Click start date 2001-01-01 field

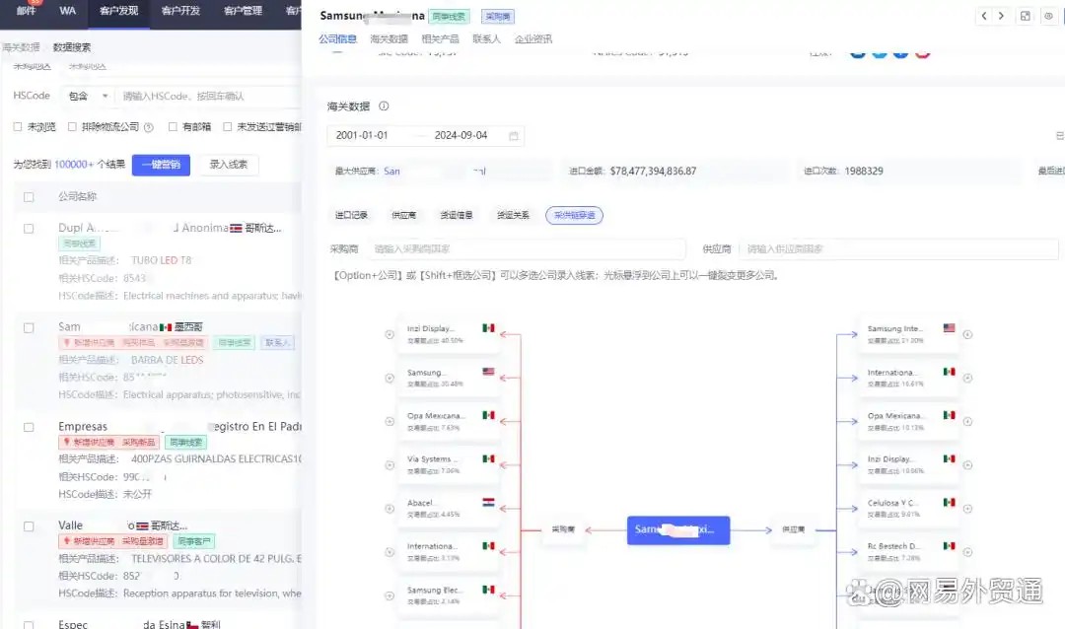click(362, 135)
